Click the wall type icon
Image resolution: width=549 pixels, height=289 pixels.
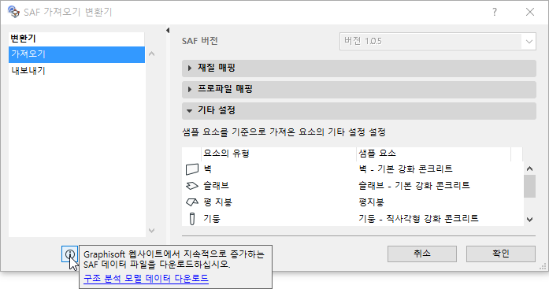pyautogui.click(x=192, y=169)
